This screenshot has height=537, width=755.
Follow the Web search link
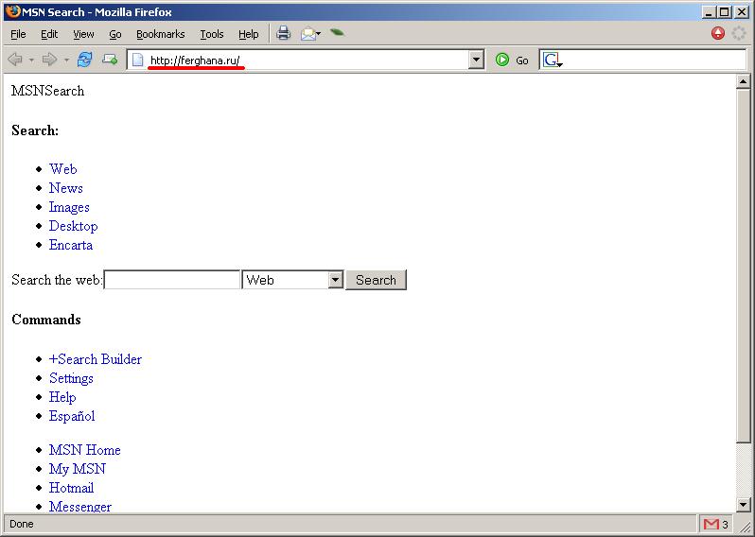63,169
